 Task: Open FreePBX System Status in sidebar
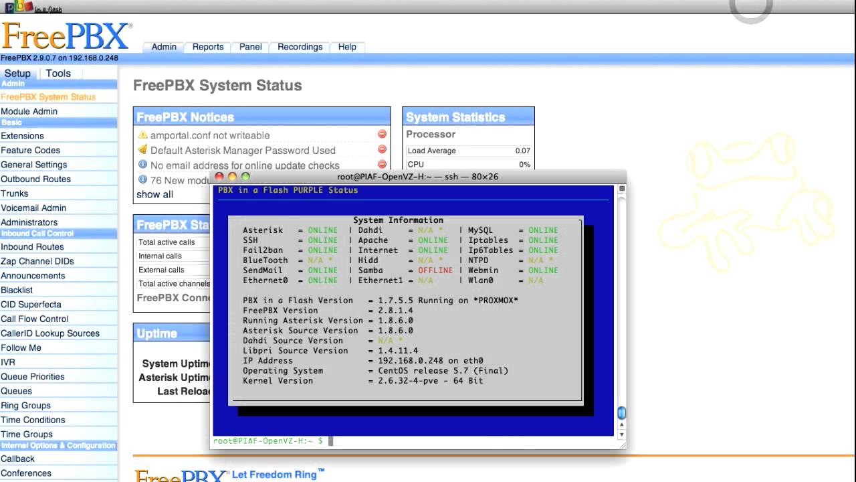(48, 97)
